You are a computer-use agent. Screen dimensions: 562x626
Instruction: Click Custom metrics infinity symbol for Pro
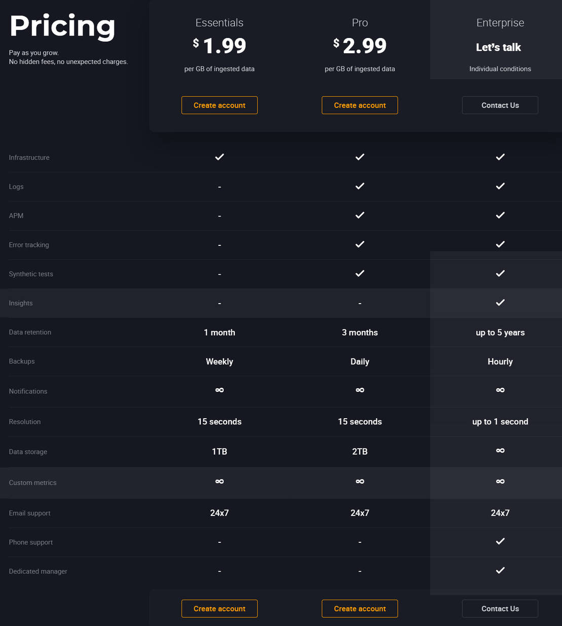360,481
